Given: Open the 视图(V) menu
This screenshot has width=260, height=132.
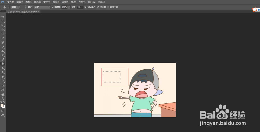Looking at the screenshot, I should click(82, 2).
